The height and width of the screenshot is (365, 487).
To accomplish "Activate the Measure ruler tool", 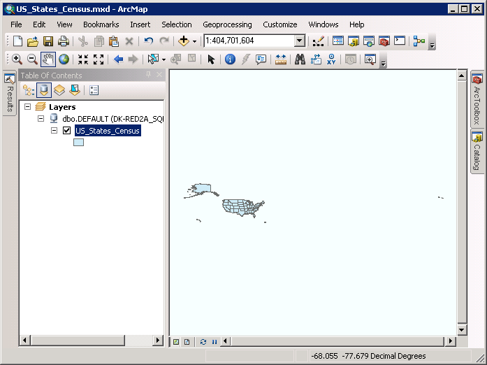I will pyautogui.click(x=280, y=59).
